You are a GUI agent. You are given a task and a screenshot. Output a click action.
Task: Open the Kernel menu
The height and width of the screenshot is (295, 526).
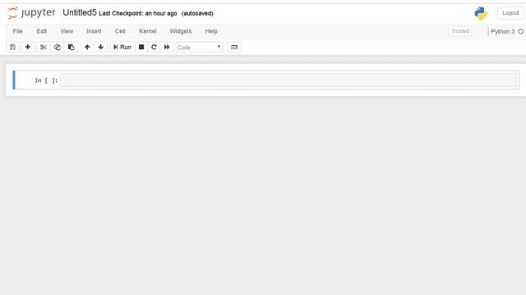coord(148,31)
